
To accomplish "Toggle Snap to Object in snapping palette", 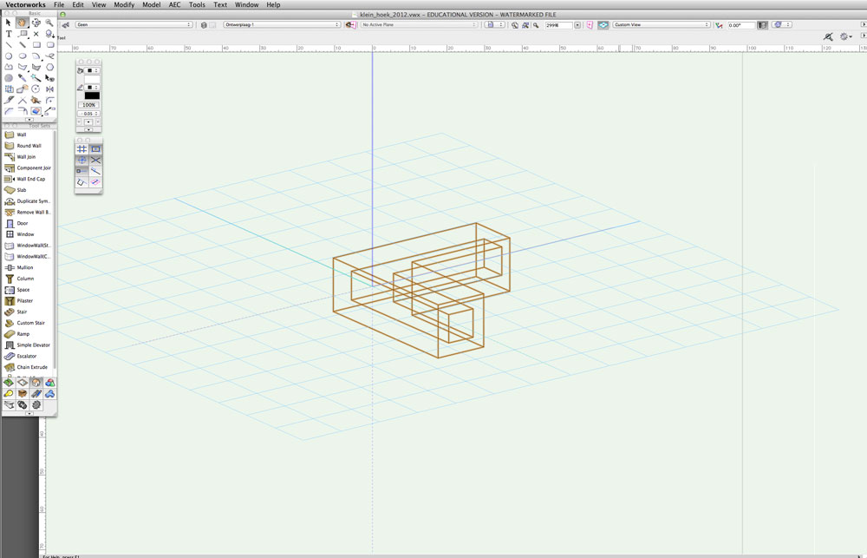I will pos(95,149).
